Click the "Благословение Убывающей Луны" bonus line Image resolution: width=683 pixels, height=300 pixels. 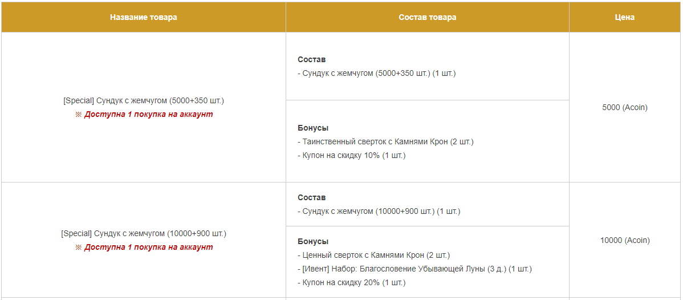[x=414, y=269]
